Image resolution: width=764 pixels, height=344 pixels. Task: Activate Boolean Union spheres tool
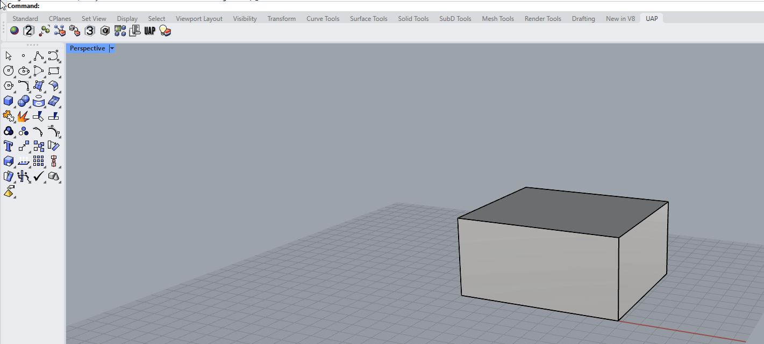coord(24,101)
